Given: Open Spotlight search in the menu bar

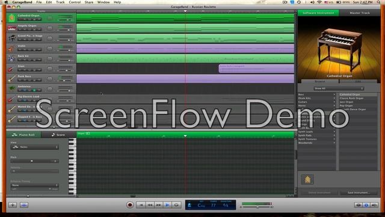Looking at the screenshot, I should [x=379, y=2].
